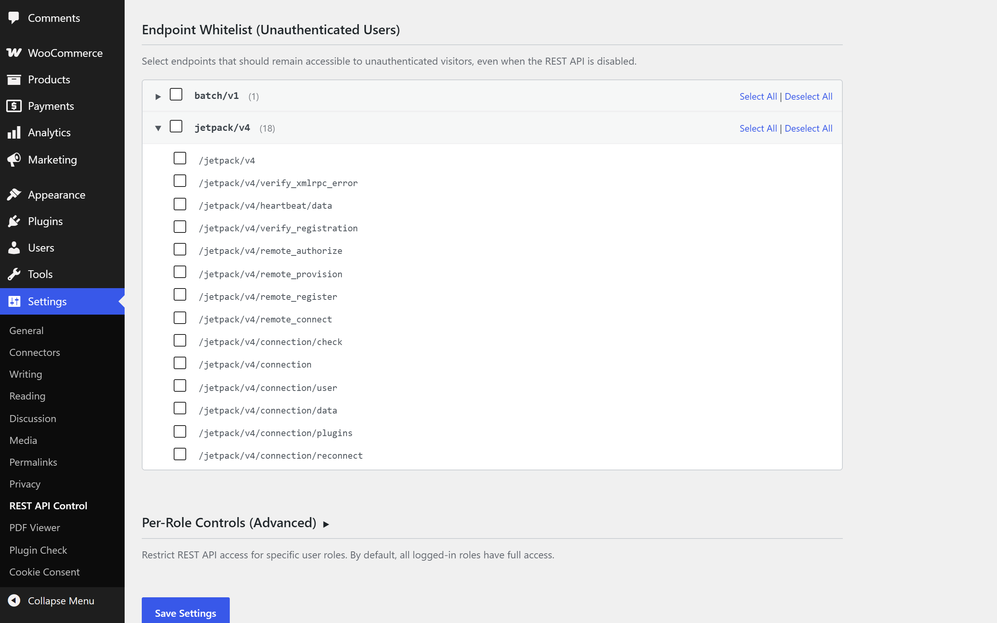Open Media settings submenu
This screenshot has height=623, width=997.
pos(23,440)
